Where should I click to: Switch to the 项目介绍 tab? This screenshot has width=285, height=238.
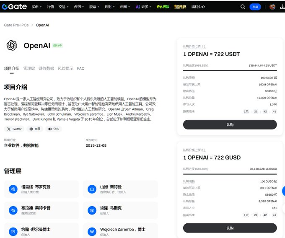coord(12,68)
